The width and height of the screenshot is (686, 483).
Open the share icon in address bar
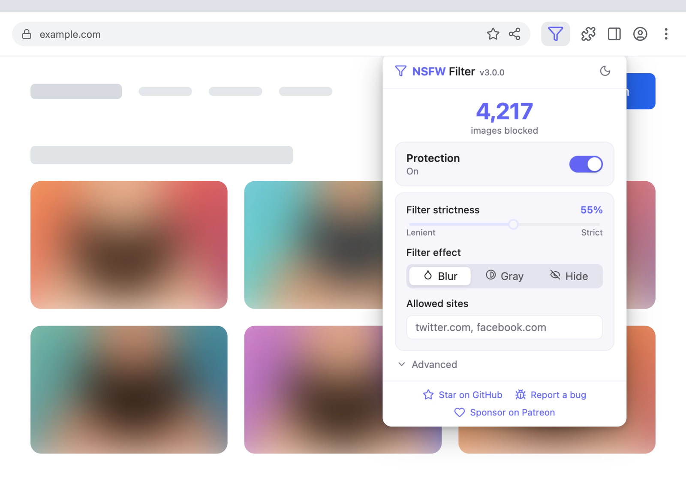(514, 34)
